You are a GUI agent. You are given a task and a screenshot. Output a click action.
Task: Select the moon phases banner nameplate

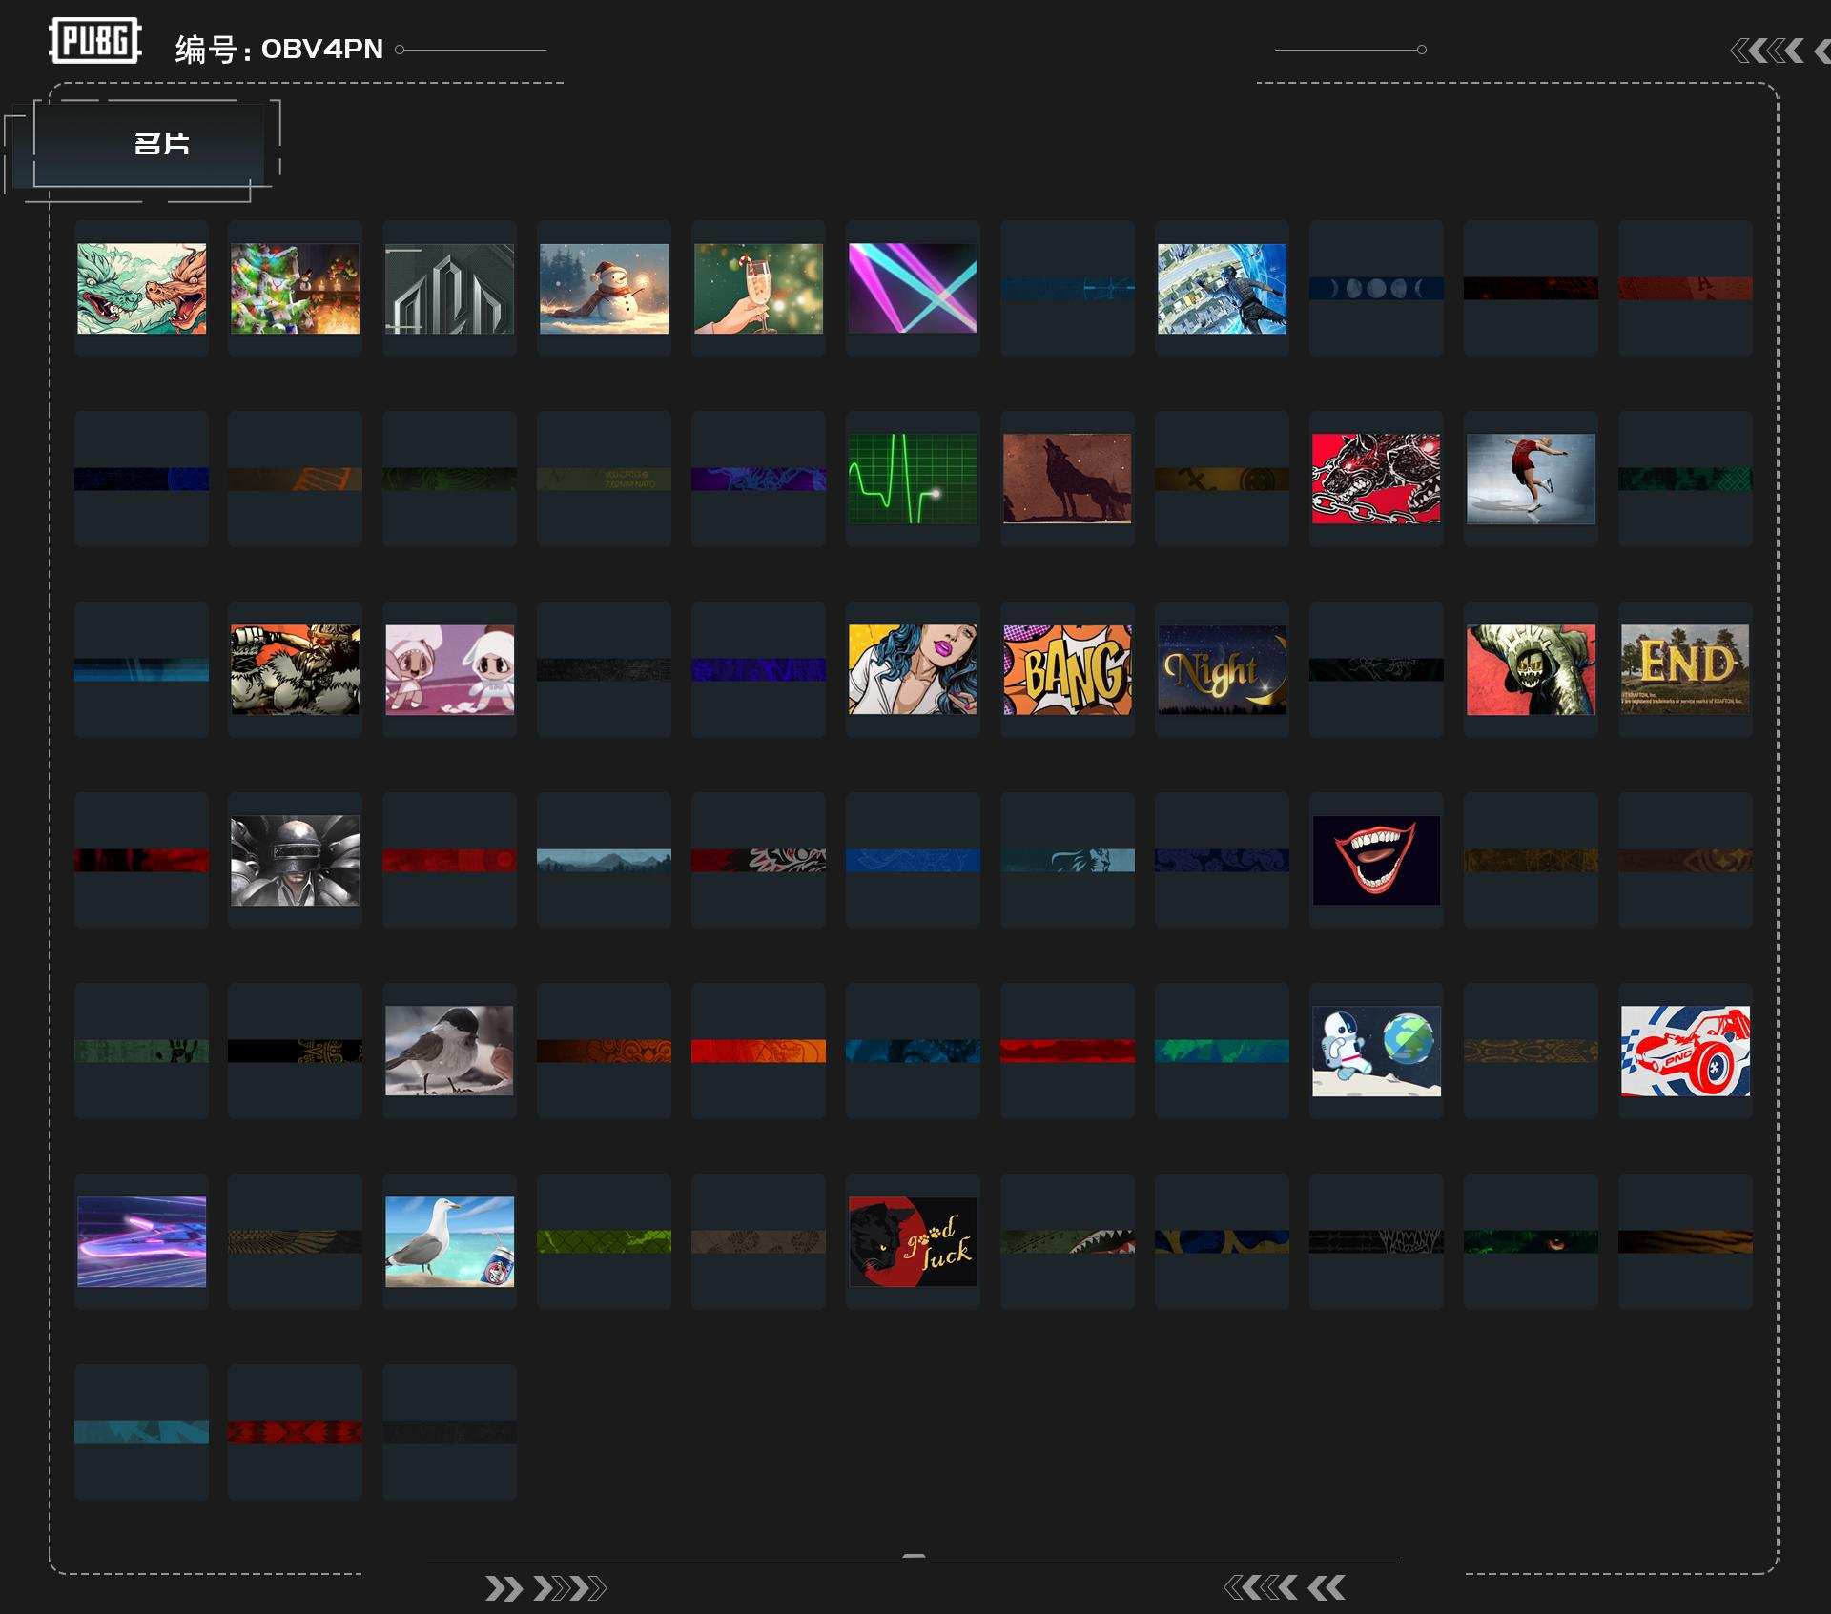[x=1376, y=288]
